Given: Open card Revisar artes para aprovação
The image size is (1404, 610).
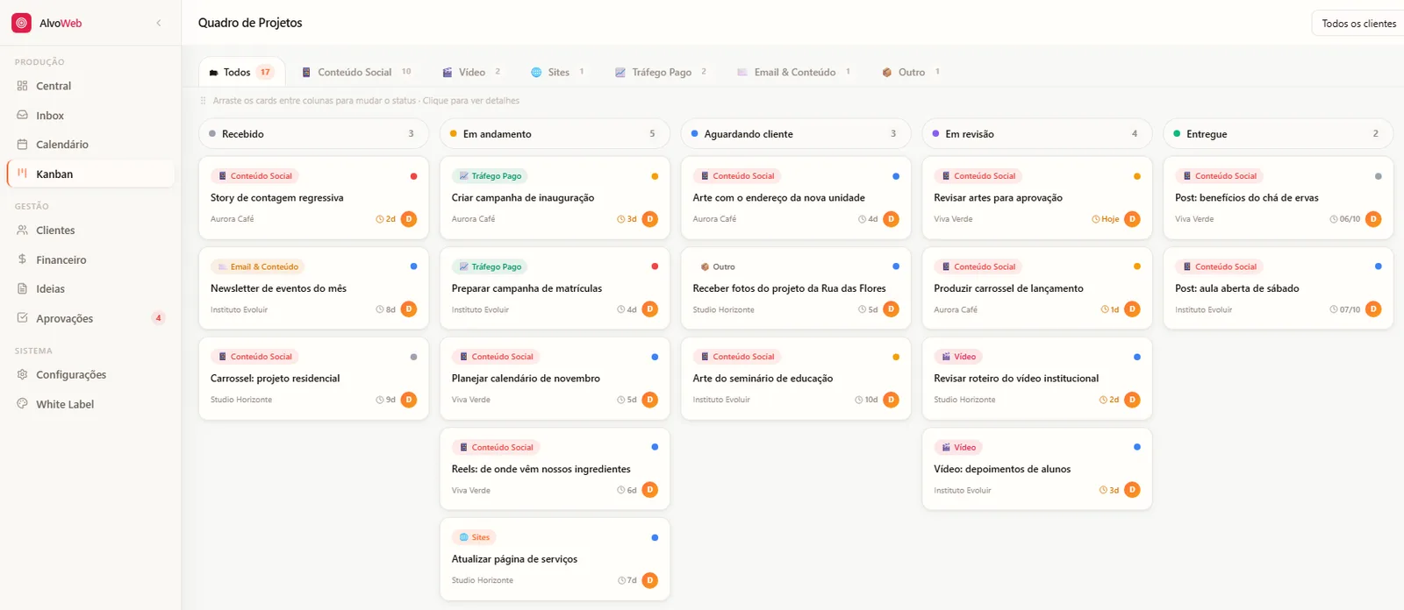Looking at the screenshot, I should (1037, 197).
